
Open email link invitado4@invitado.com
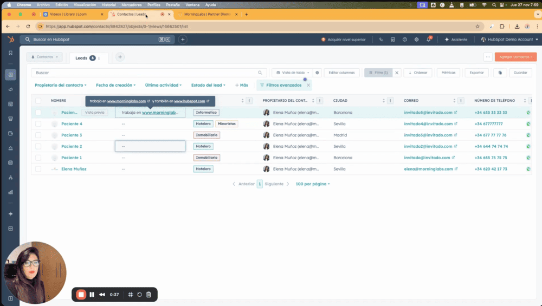(428, 123)
